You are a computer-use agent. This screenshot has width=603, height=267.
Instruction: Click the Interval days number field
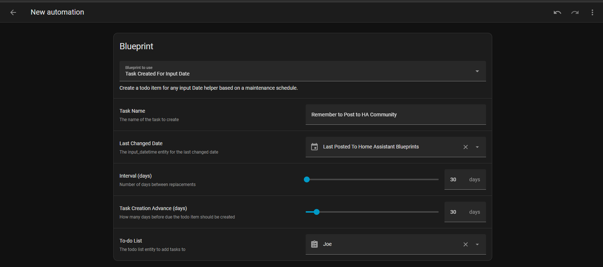(x=456, y=179)
